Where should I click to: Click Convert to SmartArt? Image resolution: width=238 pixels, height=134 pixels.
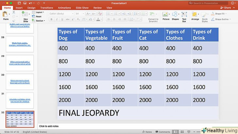pyautogui.click(x=153, y=17)
